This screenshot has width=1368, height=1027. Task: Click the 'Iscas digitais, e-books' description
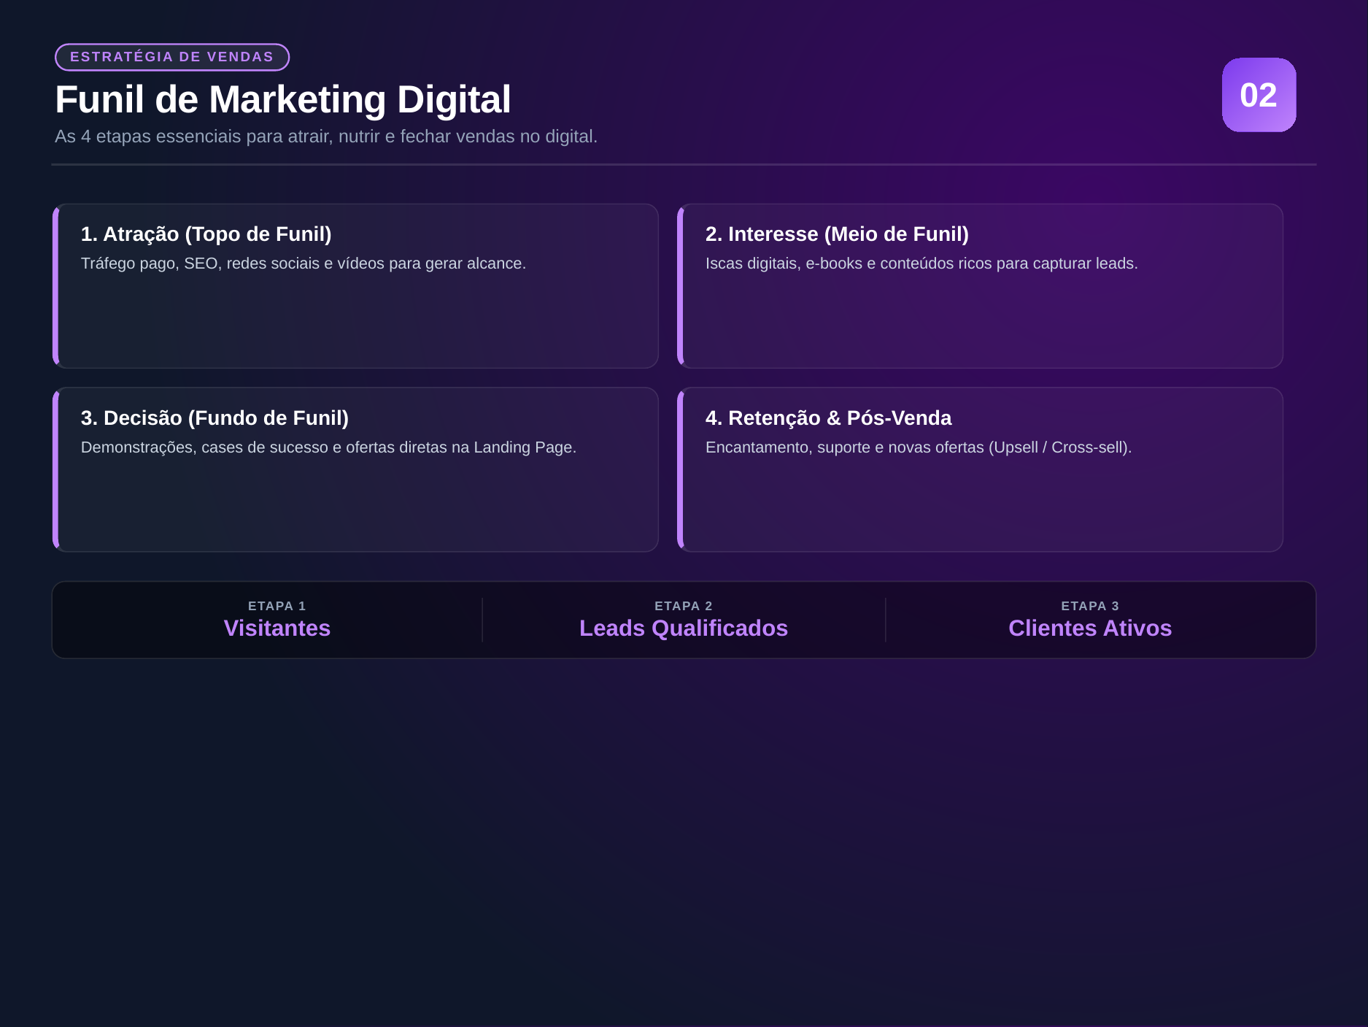pyautogui.click(x=921, y=264)
